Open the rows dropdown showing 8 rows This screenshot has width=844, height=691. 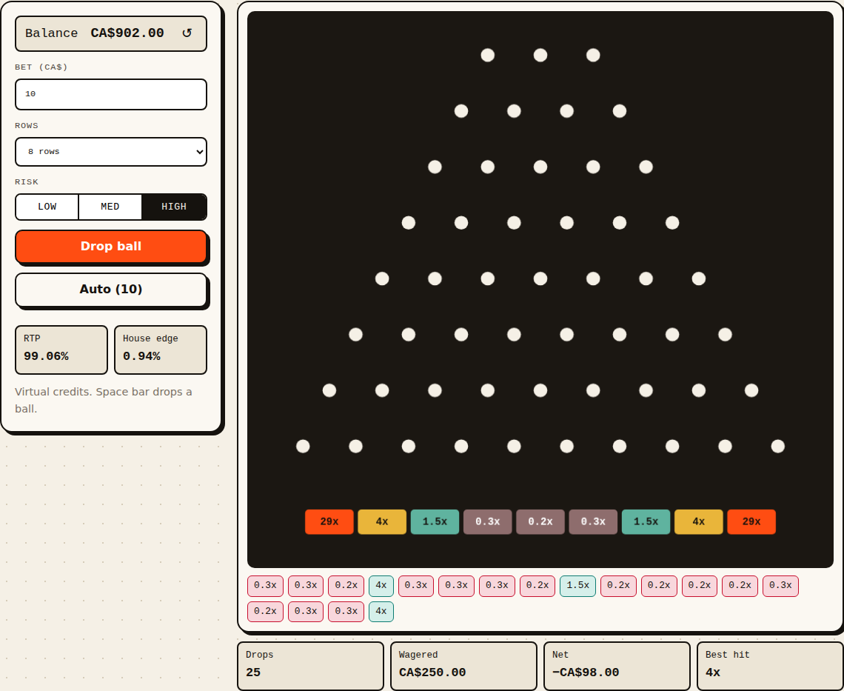[x=111, y=152]
